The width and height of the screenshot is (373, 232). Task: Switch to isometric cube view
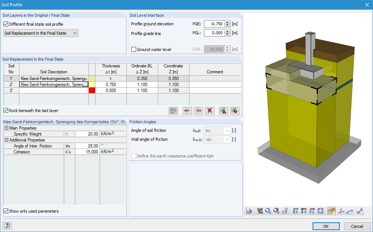(x=320, y=211)
